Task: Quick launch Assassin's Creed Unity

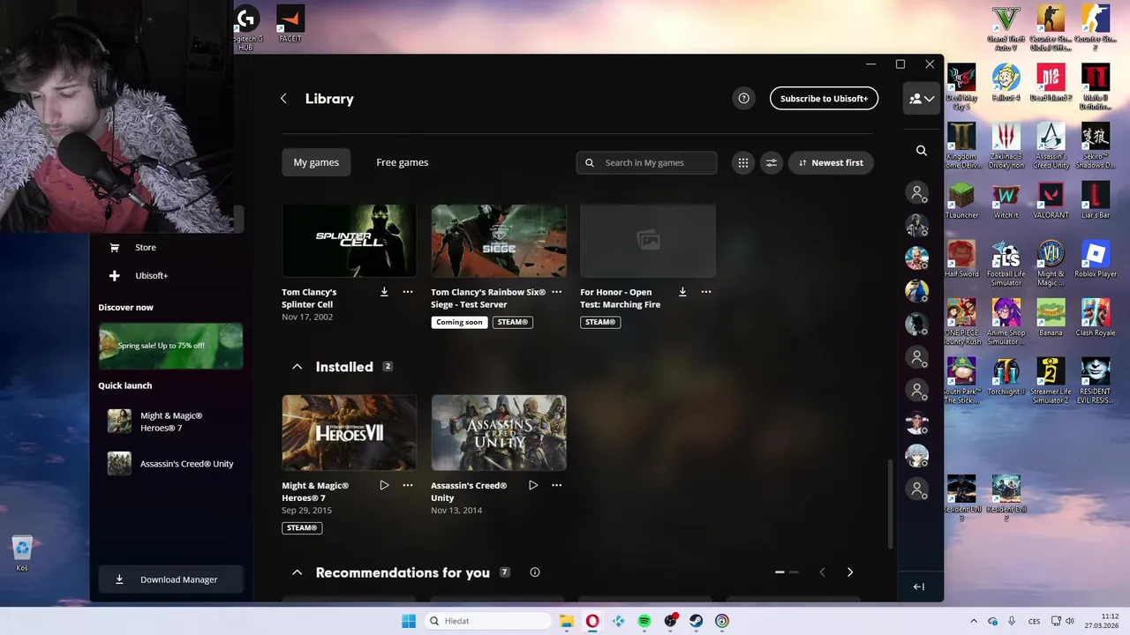Action: tap(170, 464)
